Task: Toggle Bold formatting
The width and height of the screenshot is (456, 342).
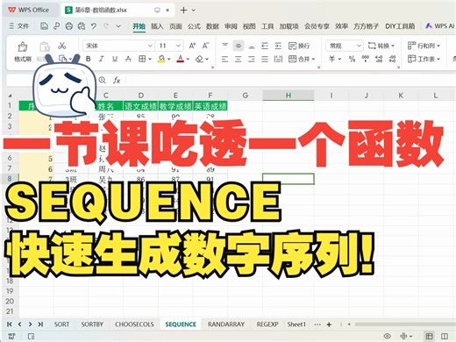Action: pyautogui.click(x=89, y=59)
